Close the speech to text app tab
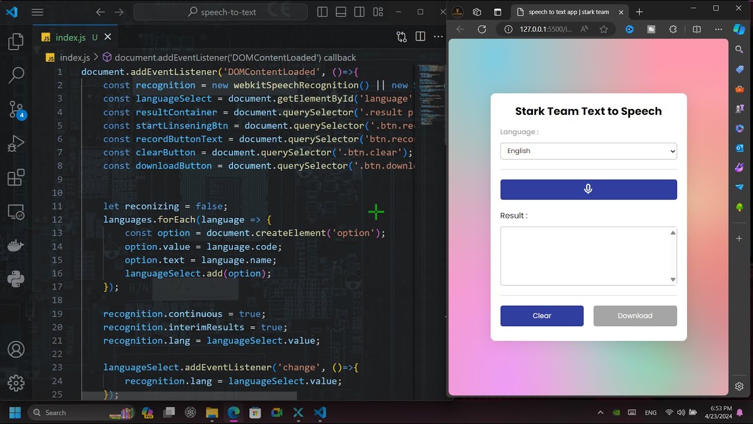 (621, 12)
